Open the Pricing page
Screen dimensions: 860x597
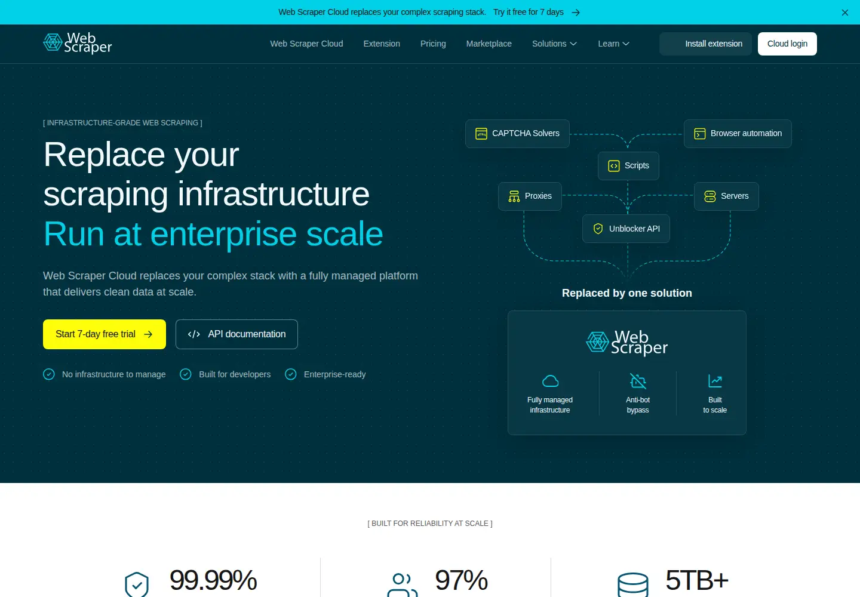pos(433,44)
